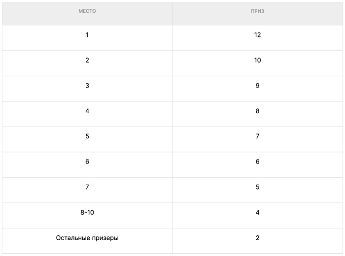Select place 2 cell in МЕСТО column
This screenshot has height=256, width=345.
pos(87,61)
